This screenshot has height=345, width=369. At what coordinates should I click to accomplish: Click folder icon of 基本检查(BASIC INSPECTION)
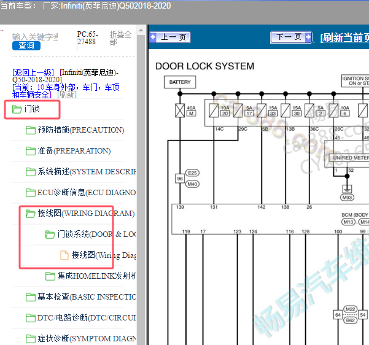[x=31, y=297]
